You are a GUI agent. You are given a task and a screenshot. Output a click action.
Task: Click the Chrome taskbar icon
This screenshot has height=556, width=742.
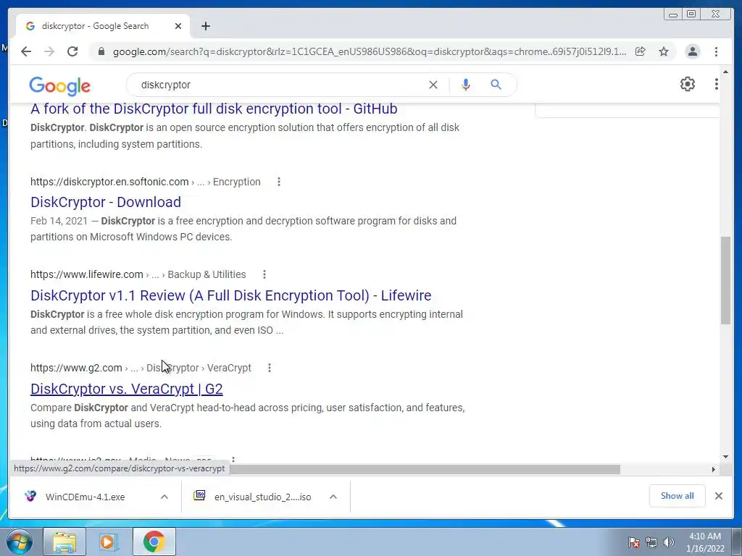point(154,542)
